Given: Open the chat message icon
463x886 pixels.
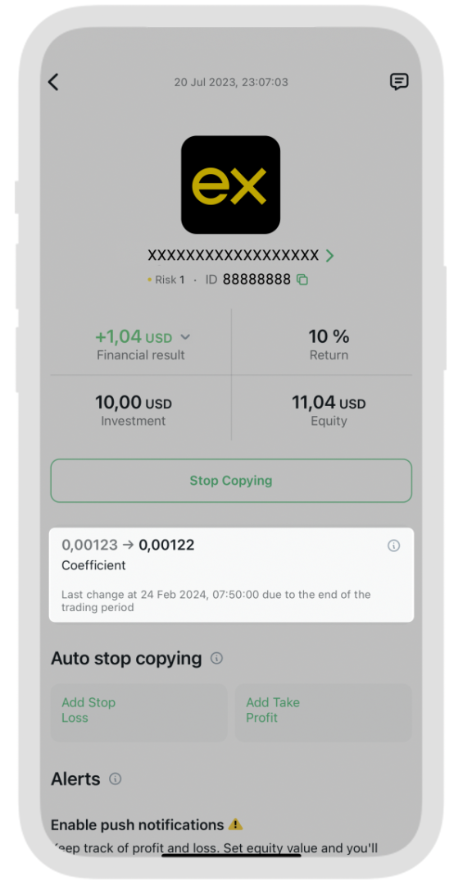Looking at the screenshot, I should coord(399,82).
